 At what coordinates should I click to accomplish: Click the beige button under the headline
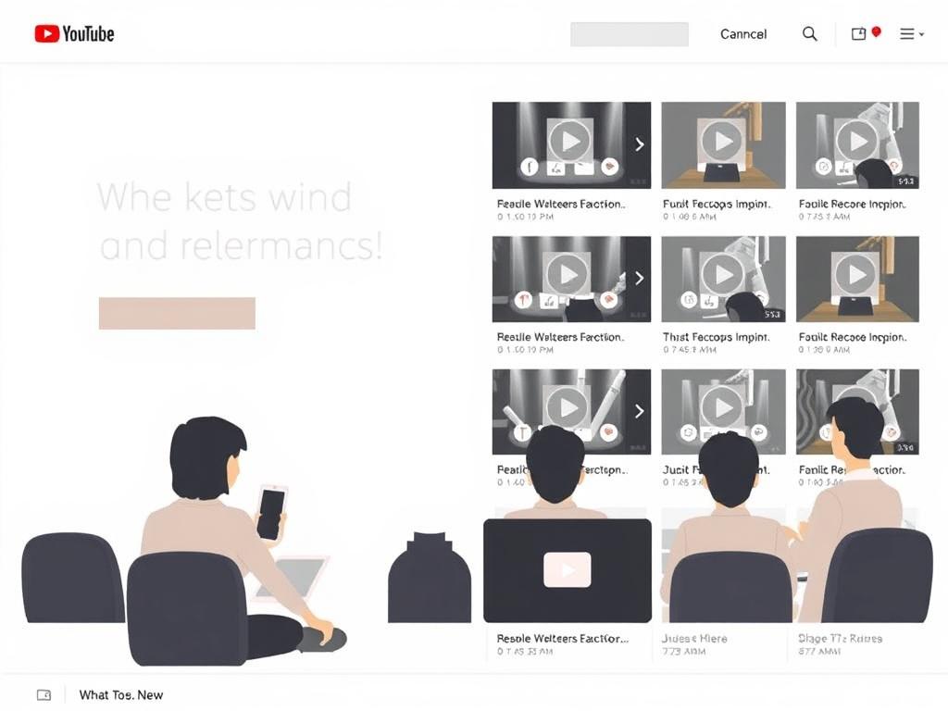point(177,313)
